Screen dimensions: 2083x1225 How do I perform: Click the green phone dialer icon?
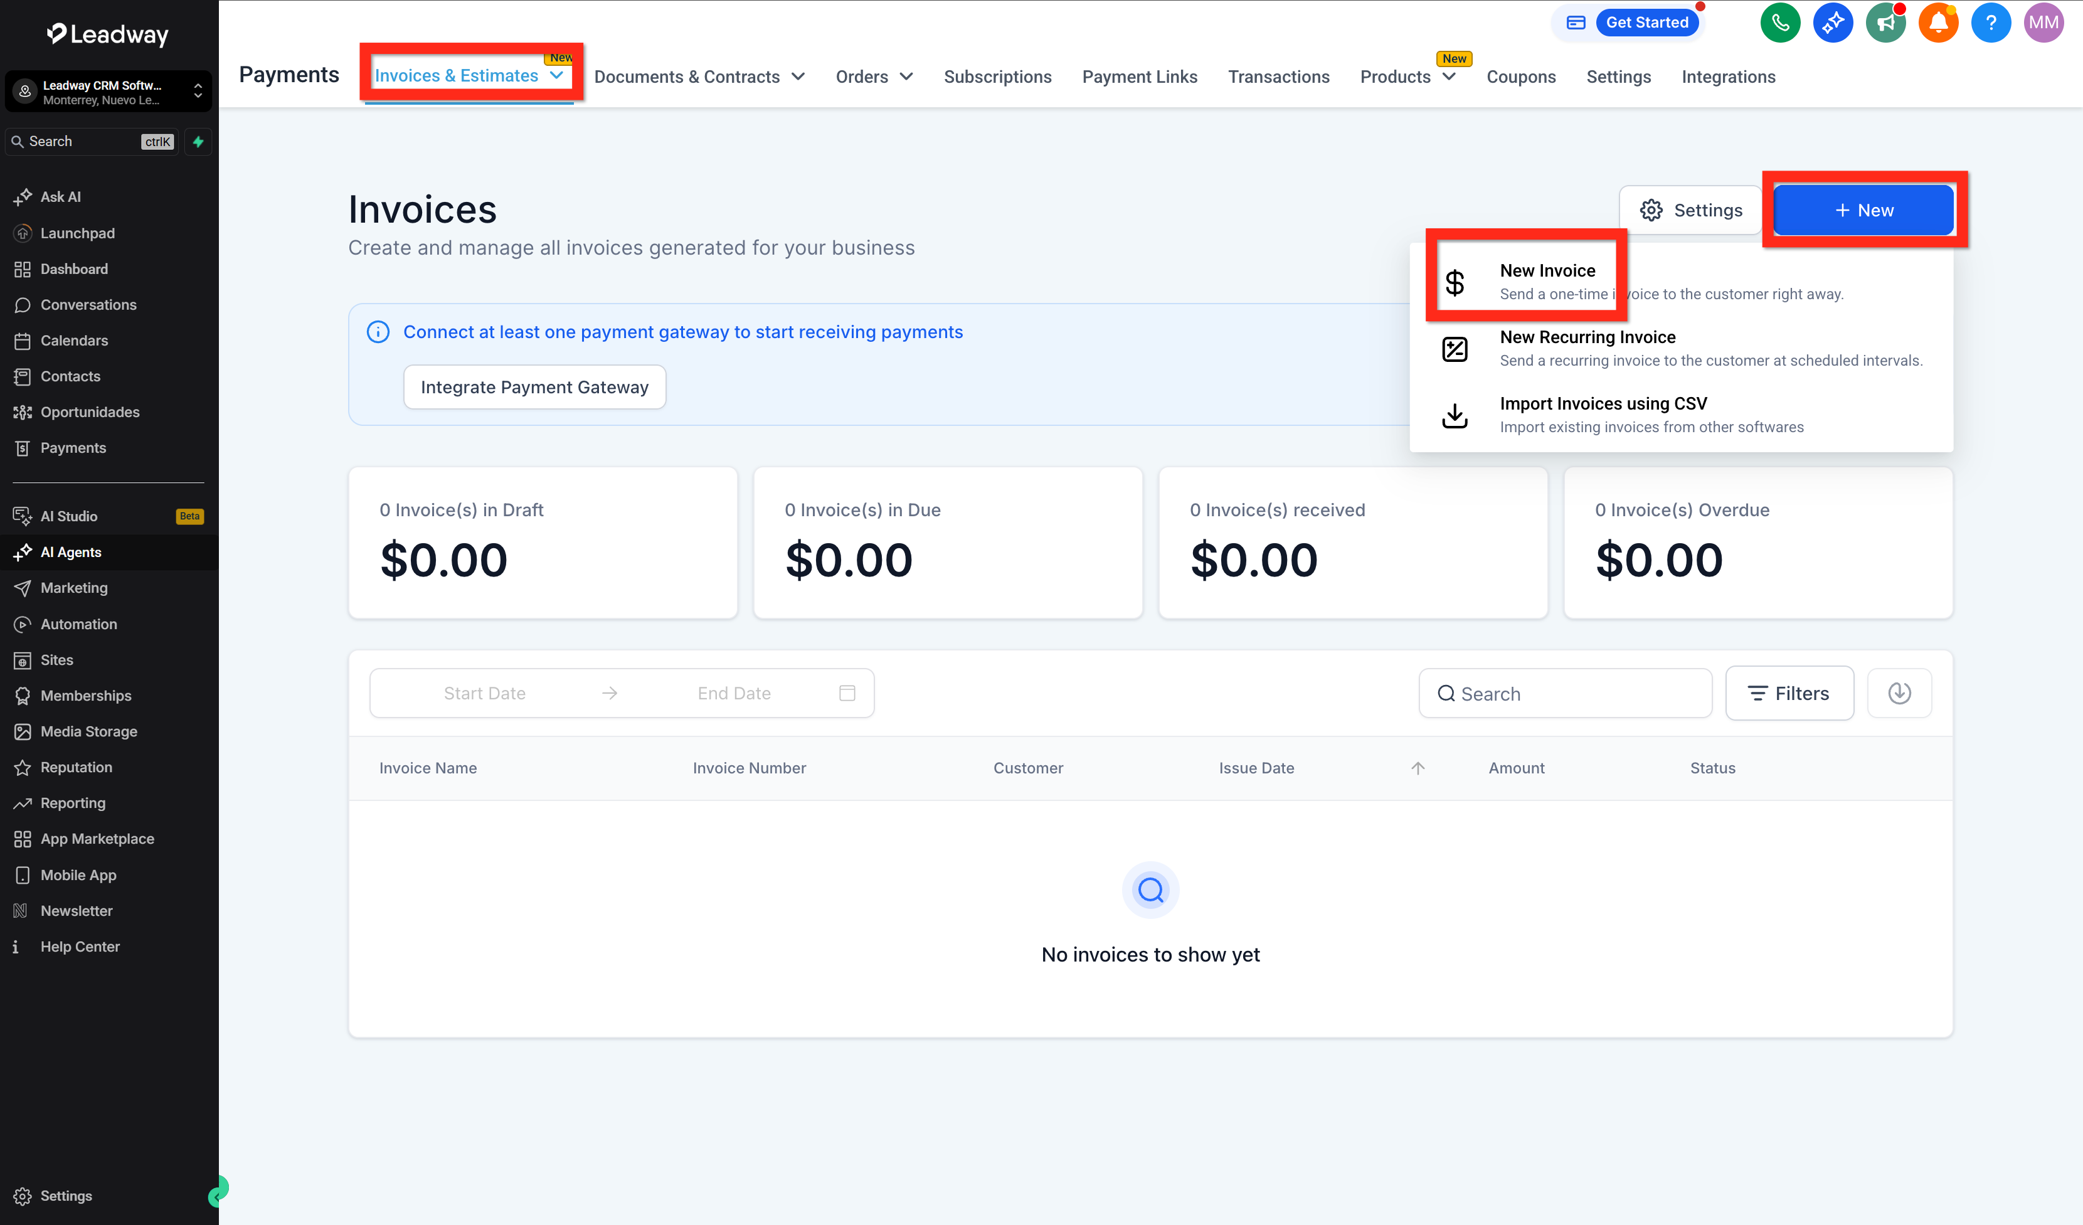(1779, 23)
